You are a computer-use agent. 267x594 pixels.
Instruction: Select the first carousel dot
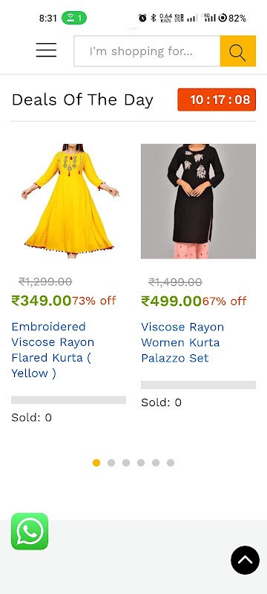(96, 463)
